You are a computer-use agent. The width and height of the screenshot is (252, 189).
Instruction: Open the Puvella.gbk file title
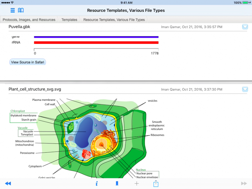19,27
